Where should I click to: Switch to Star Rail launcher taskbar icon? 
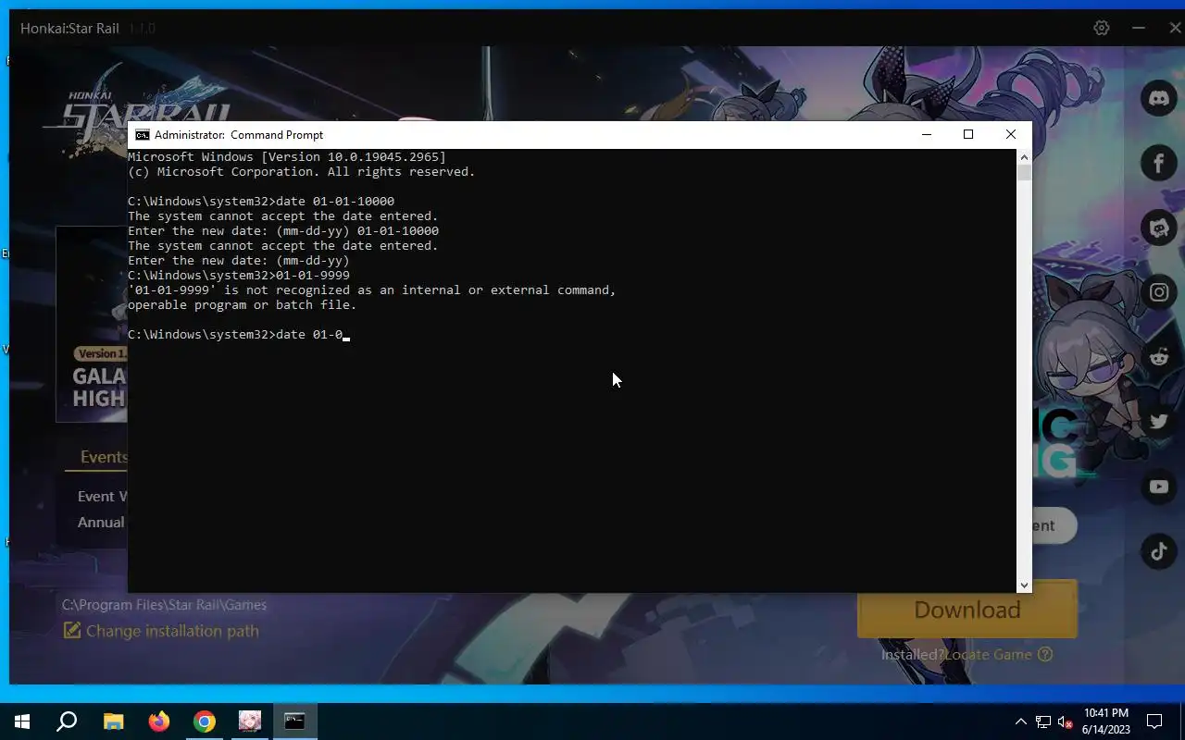(x=250, y=721)
